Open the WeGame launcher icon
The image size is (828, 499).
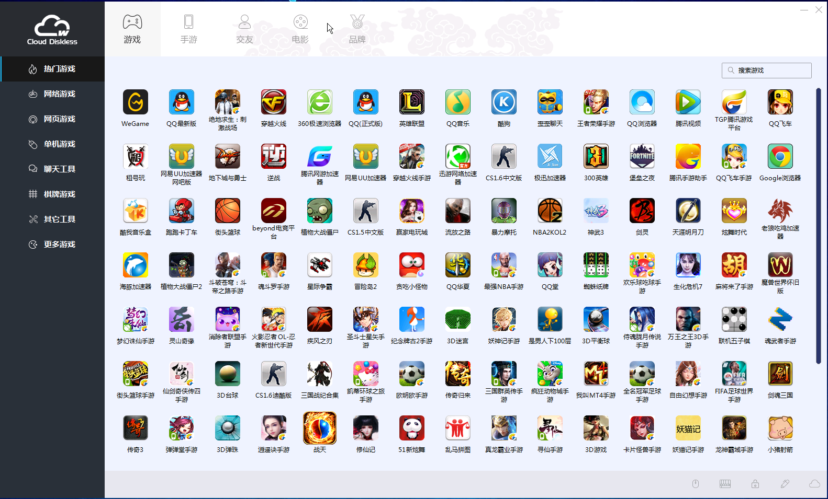tap(136, 102)
